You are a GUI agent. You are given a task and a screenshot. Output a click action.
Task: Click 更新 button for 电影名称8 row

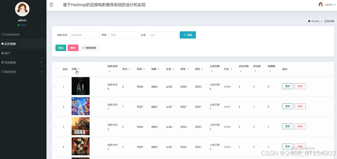[x=288, y=86]
